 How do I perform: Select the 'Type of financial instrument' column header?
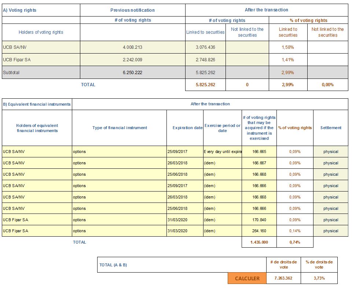(x=120, y=128)
